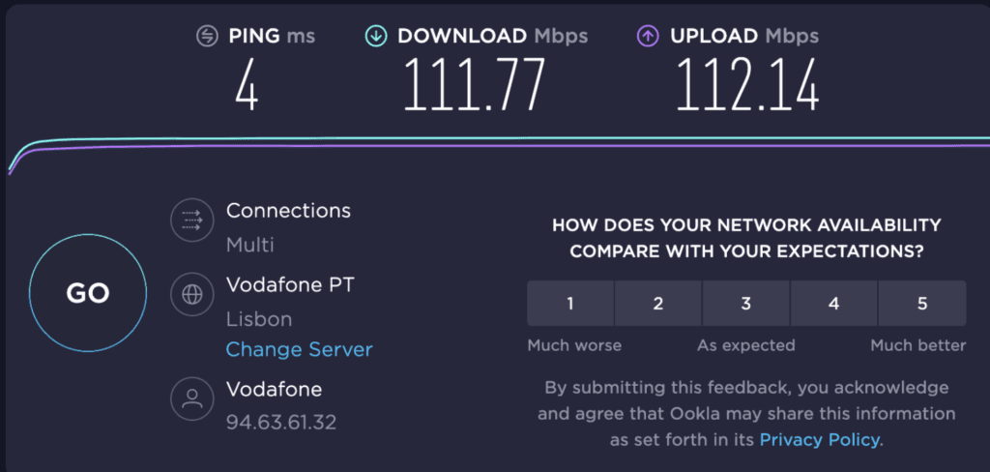
Task: Click the download arrow icon
Action: click(x=375, y=37)
